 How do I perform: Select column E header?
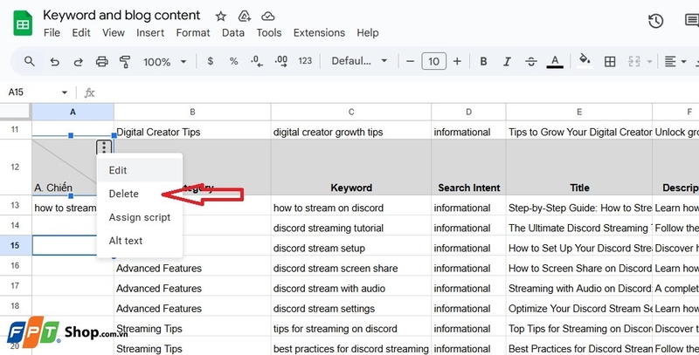click(579, 113)
